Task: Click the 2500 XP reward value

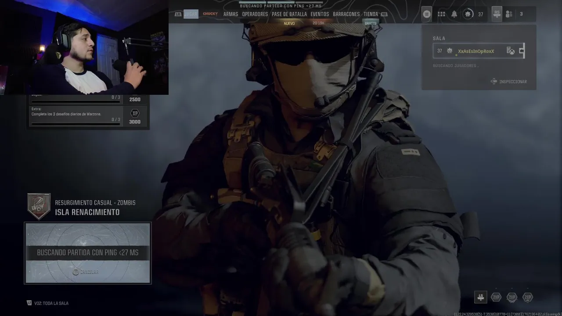Action: coord(135,100)
